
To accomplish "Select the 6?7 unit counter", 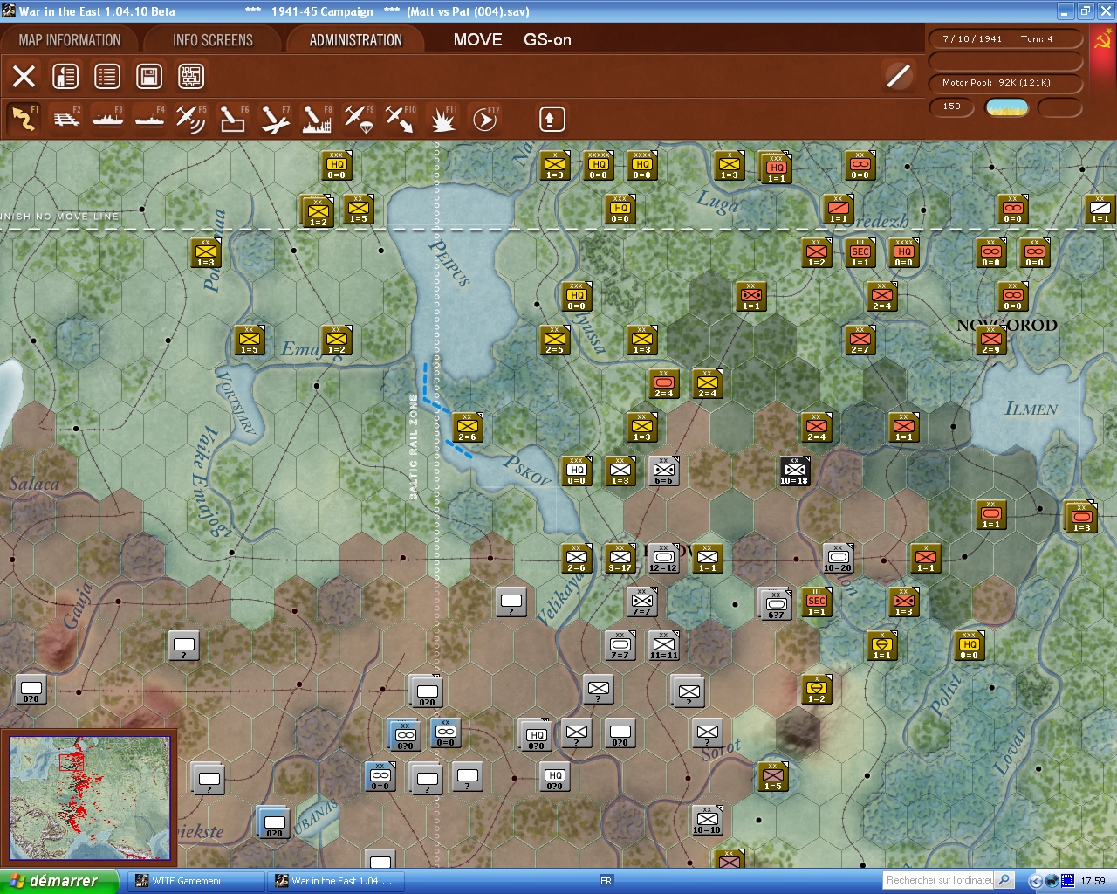I will coord(775,603).
